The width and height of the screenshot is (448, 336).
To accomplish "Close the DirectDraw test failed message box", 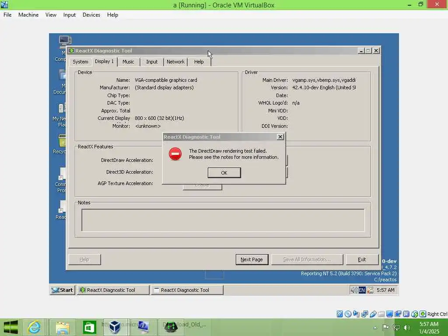I will click(x=280, y=137).
